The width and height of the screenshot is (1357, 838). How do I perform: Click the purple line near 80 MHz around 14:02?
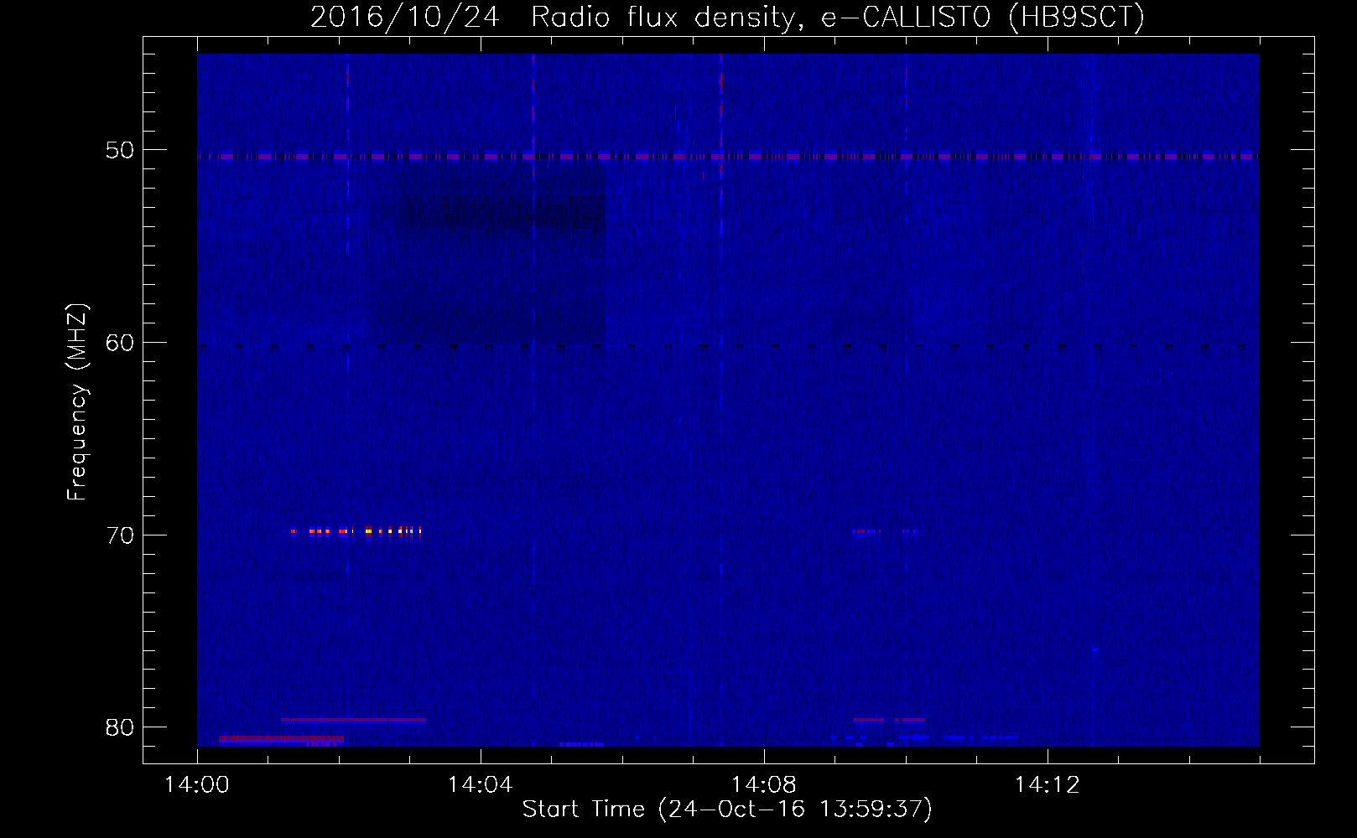(x=353, y=720)
